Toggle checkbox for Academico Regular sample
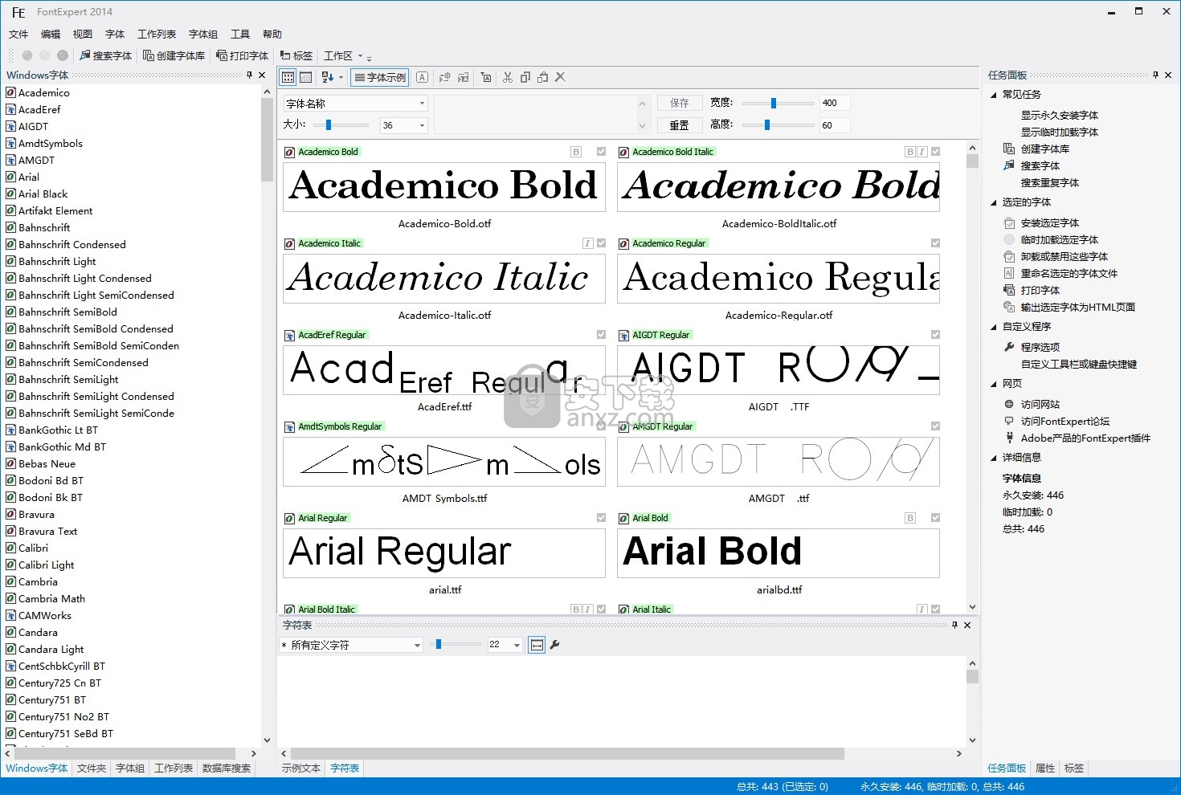Screen dimensions: 1181x795 click(935, 243)
